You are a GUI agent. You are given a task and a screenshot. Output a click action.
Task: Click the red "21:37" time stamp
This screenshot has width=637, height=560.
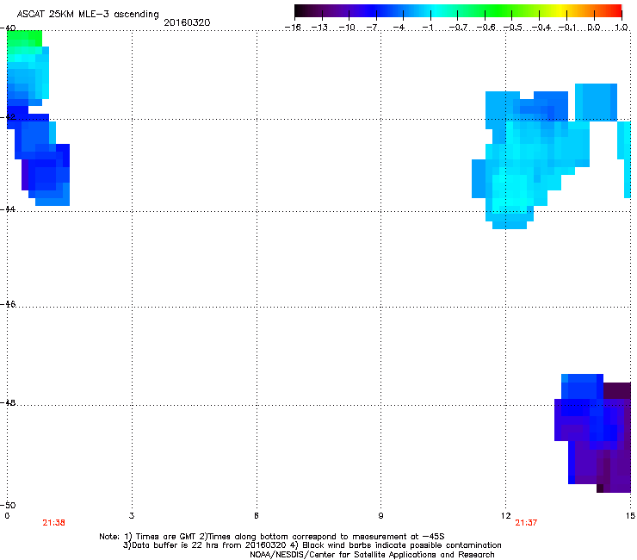click(x=526, y=523)
